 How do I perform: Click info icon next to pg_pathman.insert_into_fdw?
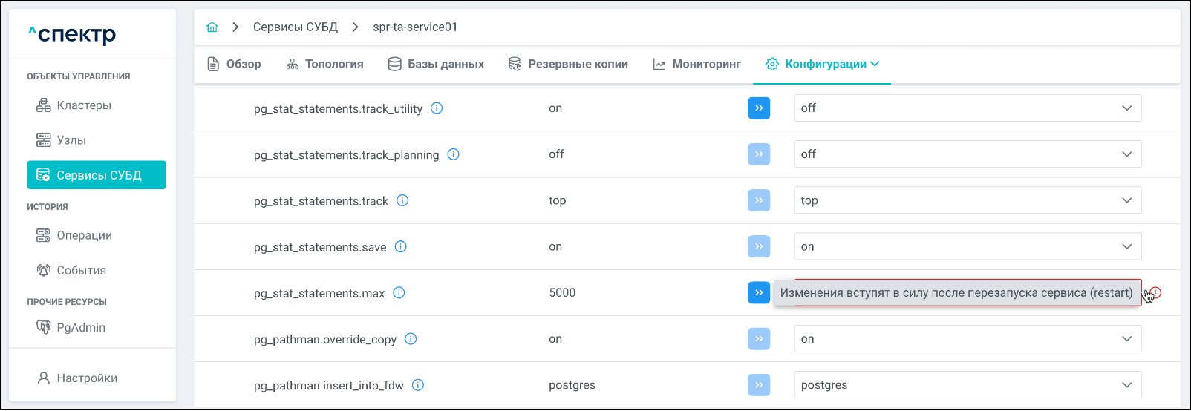[418, 385]
